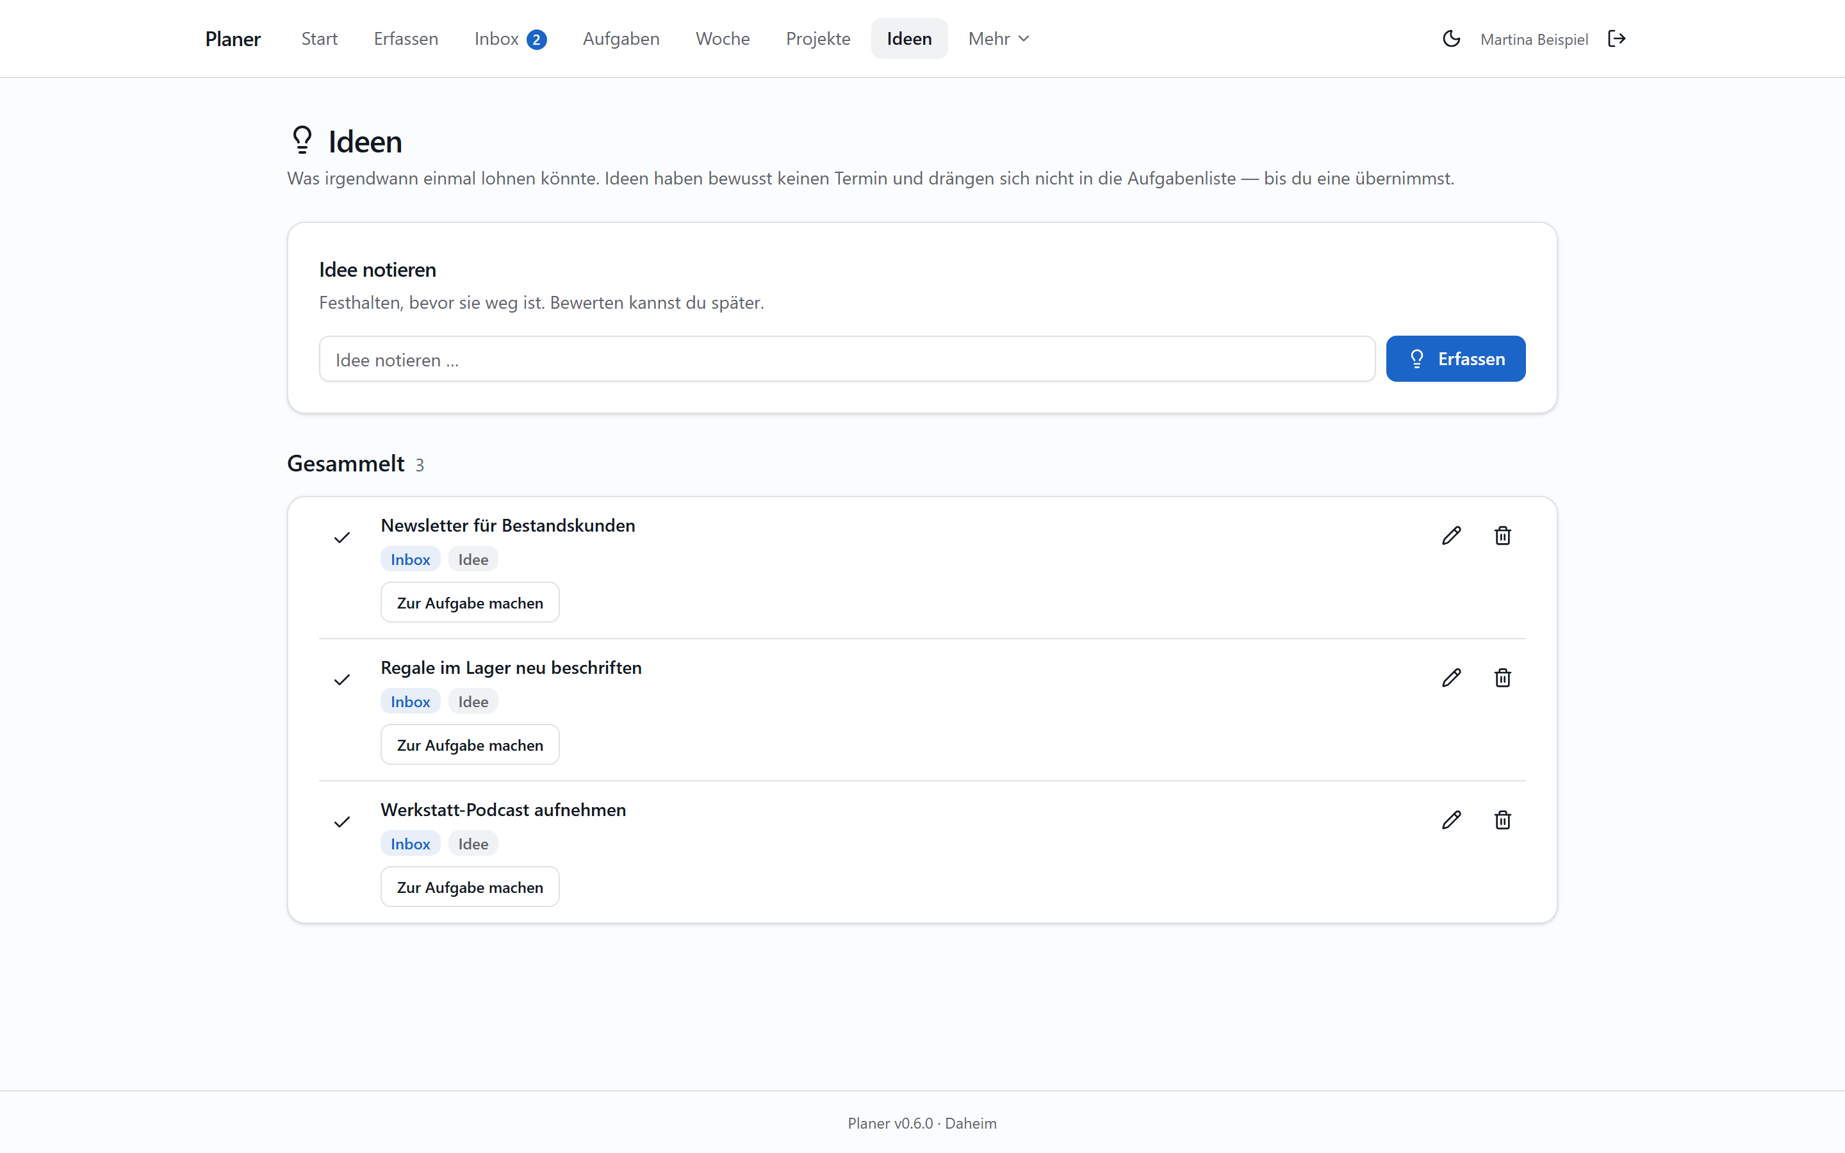Click the blue Erfassen button
Screen dimensions: 1845x1153
point(1455,359)
